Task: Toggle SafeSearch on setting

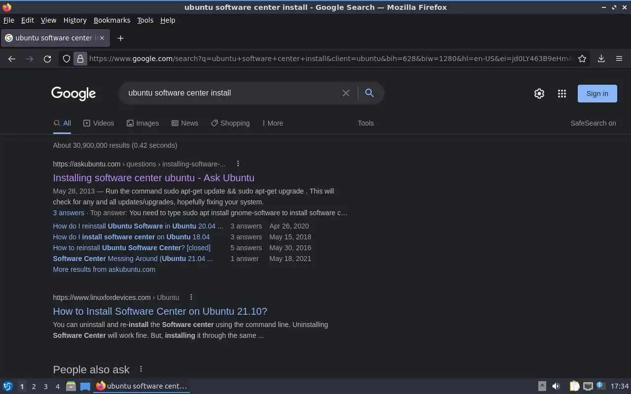Action: click(x=593, y=123)
